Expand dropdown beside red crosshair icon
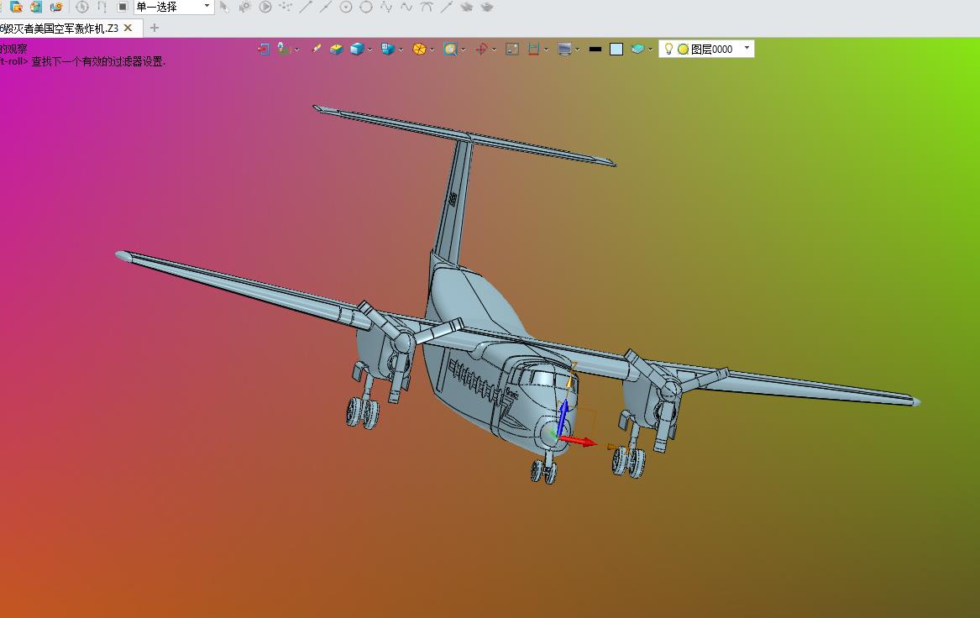This screenshot has height=618, width=980. 495,50
